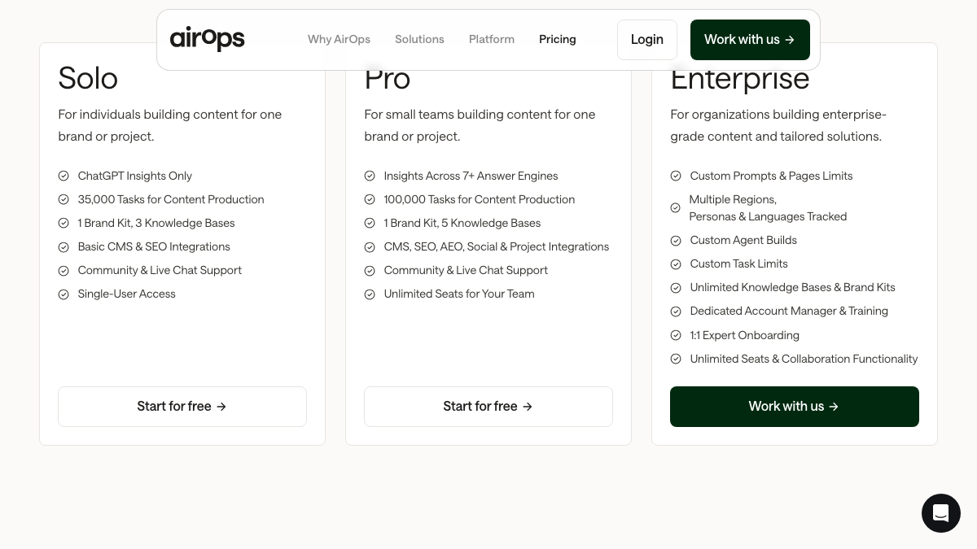The height and width of the screenshot is (549, 977).
Task: Click checkmark beside 100,000 Tasks for Content Production
Action: [370, 199]
